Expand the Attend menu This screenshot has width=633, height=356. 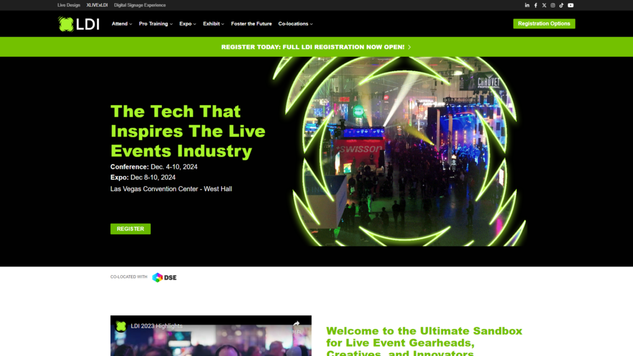click(x=122, y=24)
